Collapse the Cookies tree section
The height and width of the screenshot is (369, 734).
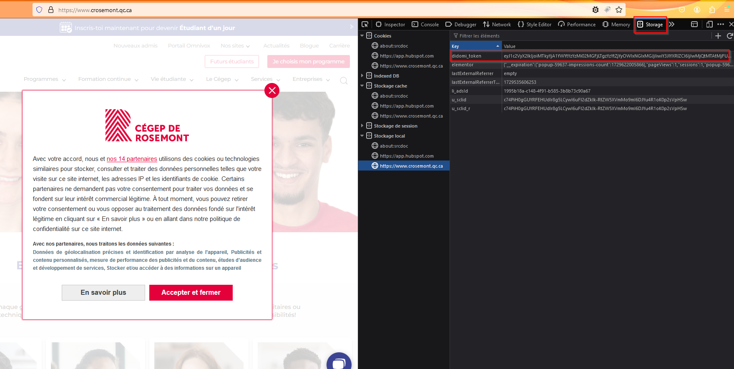[x=362, y=36]
